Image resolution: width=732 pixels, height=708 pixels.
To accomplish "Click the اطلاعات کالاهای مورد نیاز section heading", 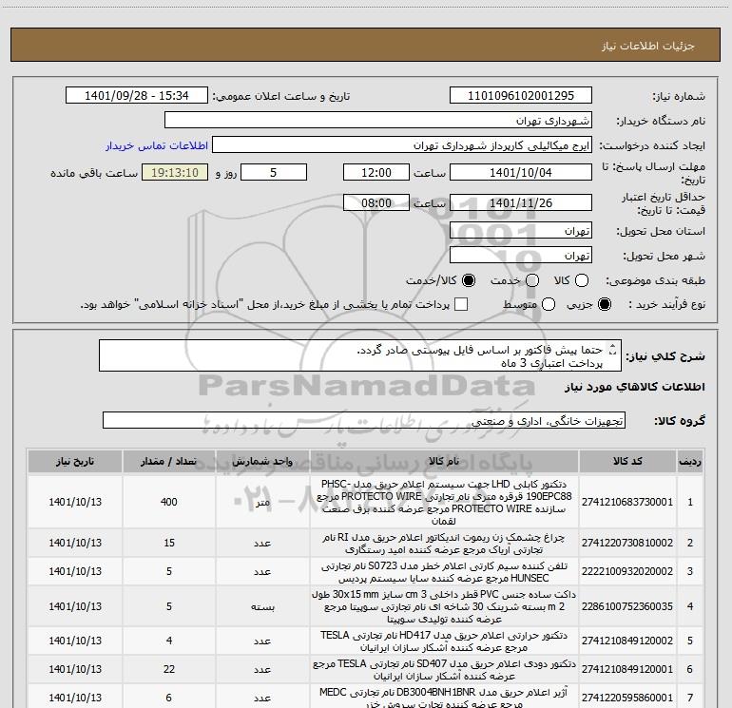I will (x=634, y=387).
